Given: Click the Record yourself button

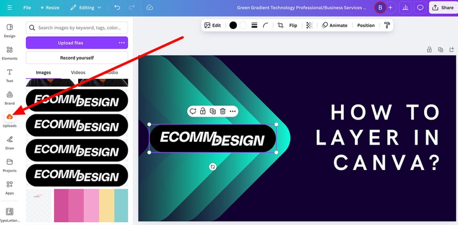Looking at the screenshot, I should (x=77, y=58).
